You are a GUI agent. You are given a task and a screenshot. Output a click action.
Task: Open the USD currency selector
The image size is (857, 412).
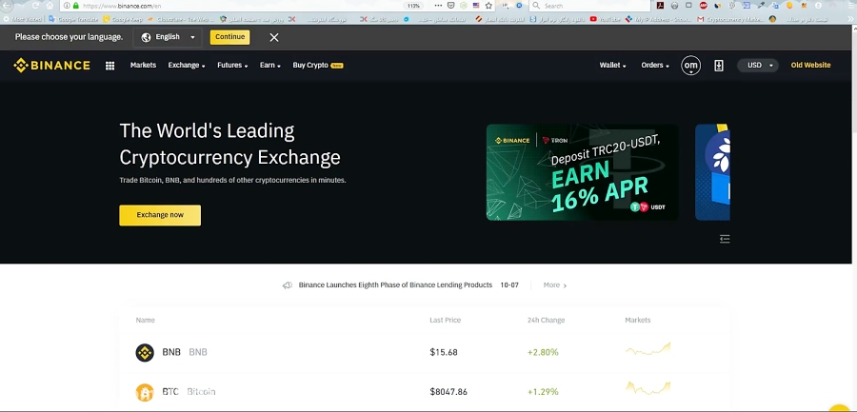(758, 65)
